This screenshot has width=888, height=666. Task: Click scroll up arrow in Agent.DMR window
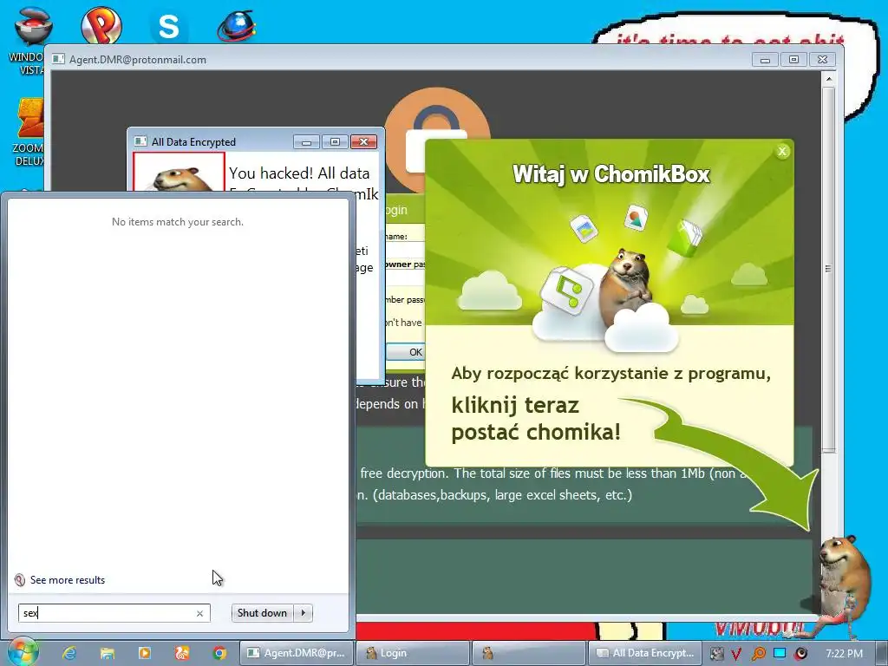(x=828, y=79)
